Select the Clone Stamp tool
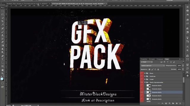This screenshot has height=106, width=190. click(x=2, y=35)
